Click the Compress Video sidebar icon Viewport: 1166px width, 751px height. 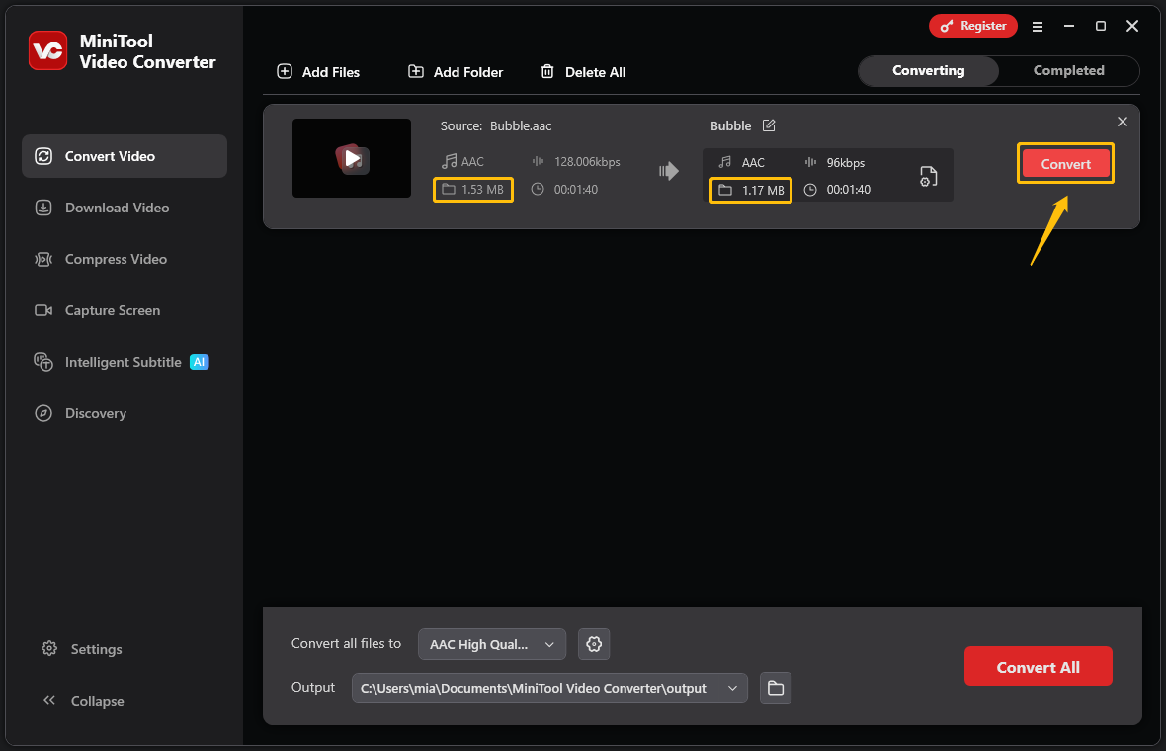pos(43,259)
